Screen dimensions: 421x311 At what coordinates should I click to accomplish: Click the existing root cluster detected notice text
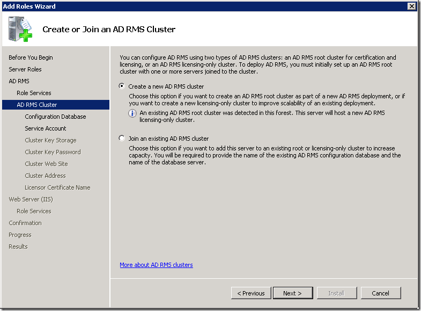(x=262, y=117)
